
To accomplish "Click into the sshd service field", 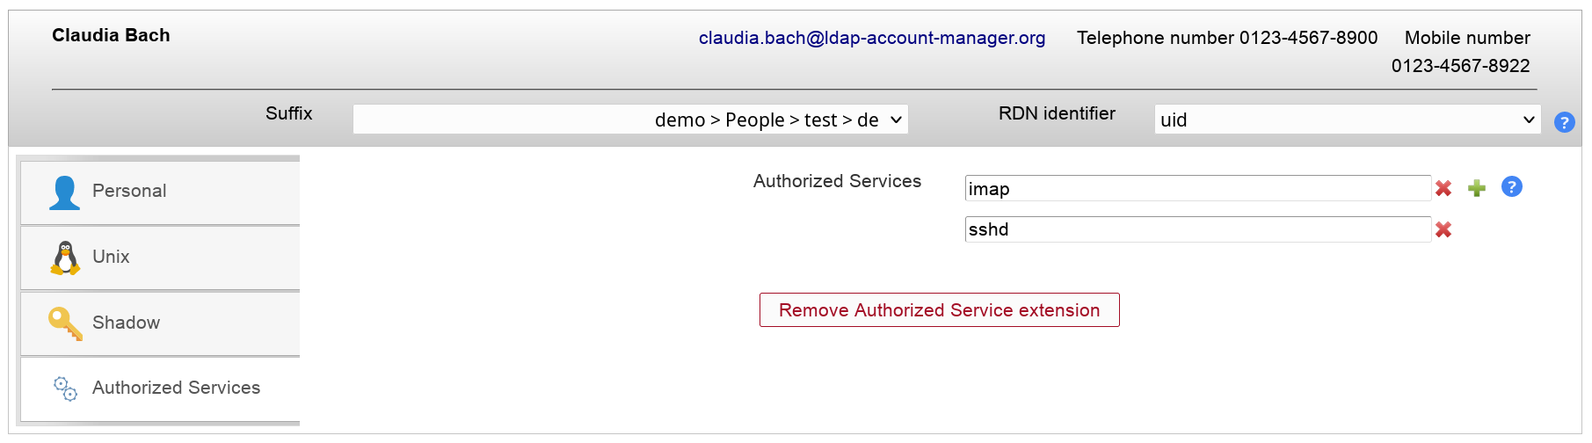I will coord(1197,229).
